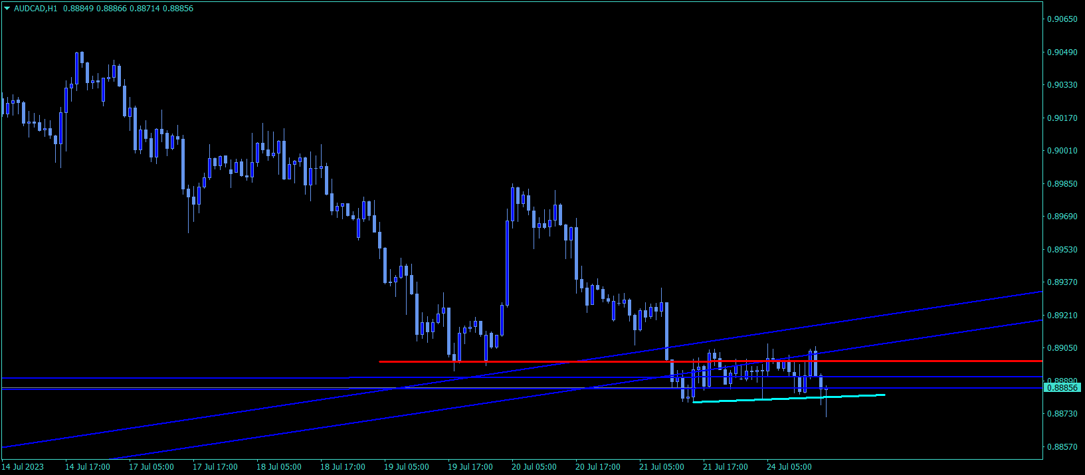Click the 20 Jul 17:00 time label

click(598, 467)
